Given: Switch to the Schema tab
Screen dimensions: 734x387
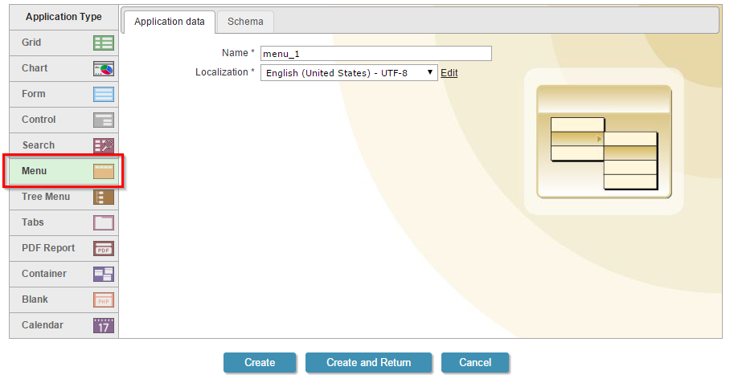Looking at the screenshot, I should pos(245,22).
